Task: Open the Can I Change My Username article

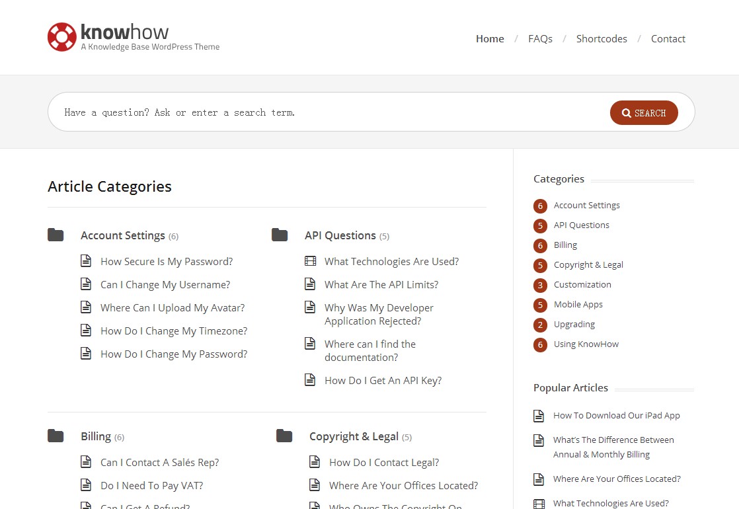Action: [165, 285]
